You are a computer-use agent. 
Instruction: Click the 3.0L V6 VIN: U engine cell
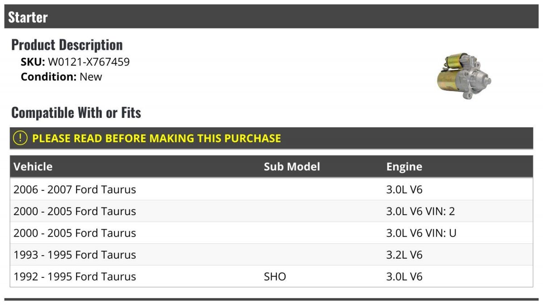pos(421,233)
